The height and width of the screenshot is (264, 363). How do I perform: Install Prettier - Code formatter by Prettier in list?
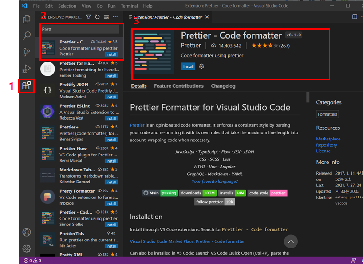tap(111, 54)
